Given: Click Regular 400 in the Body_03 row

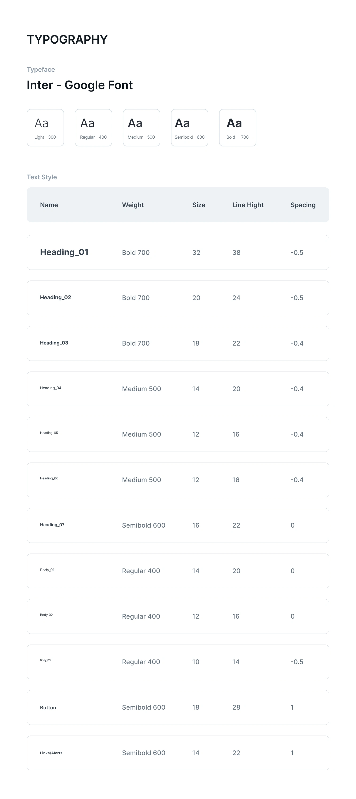Looking at the screenshot, I should click(141, 662).
